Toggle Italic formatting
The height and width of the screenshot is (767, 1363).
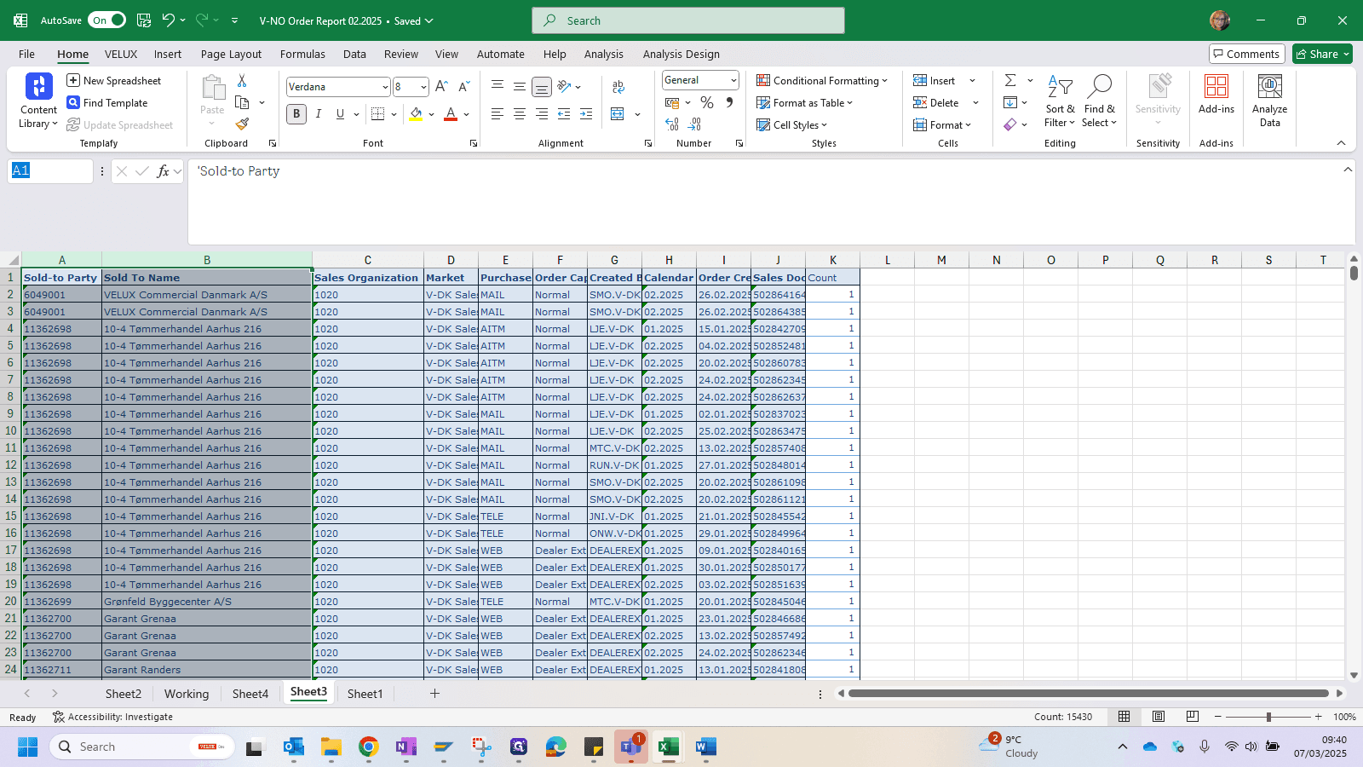319,114
